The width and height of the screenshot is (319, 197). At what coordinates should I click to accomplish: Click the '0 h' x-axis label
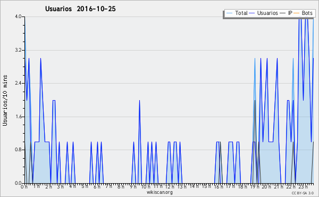click(x=24, y=187)
